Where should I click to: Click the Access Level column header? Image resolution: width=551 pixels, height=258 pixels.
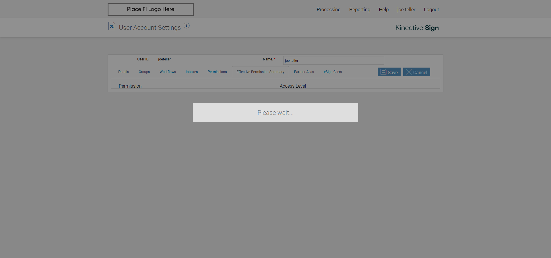[293, 86]
